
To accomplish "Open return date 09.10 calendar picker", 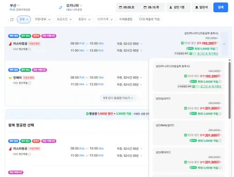I will 151,7.
